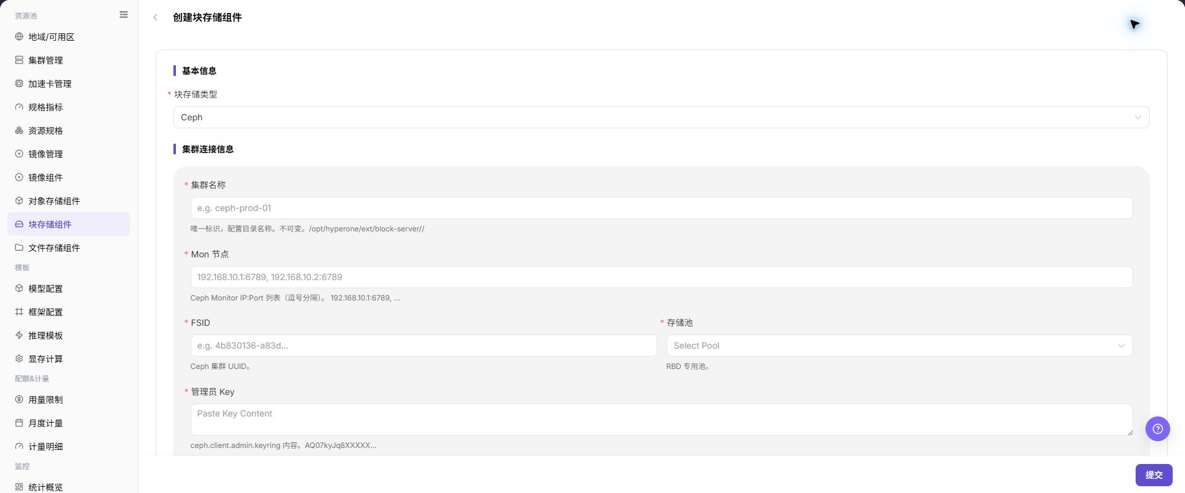Expand the 存储池 Select Pool dropdown
This screenshot has width=1185, height=493.
point(899,346)
